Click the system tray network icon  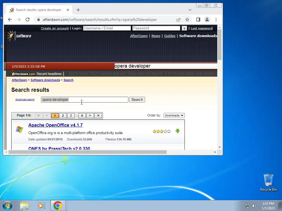tap(248, 206)
